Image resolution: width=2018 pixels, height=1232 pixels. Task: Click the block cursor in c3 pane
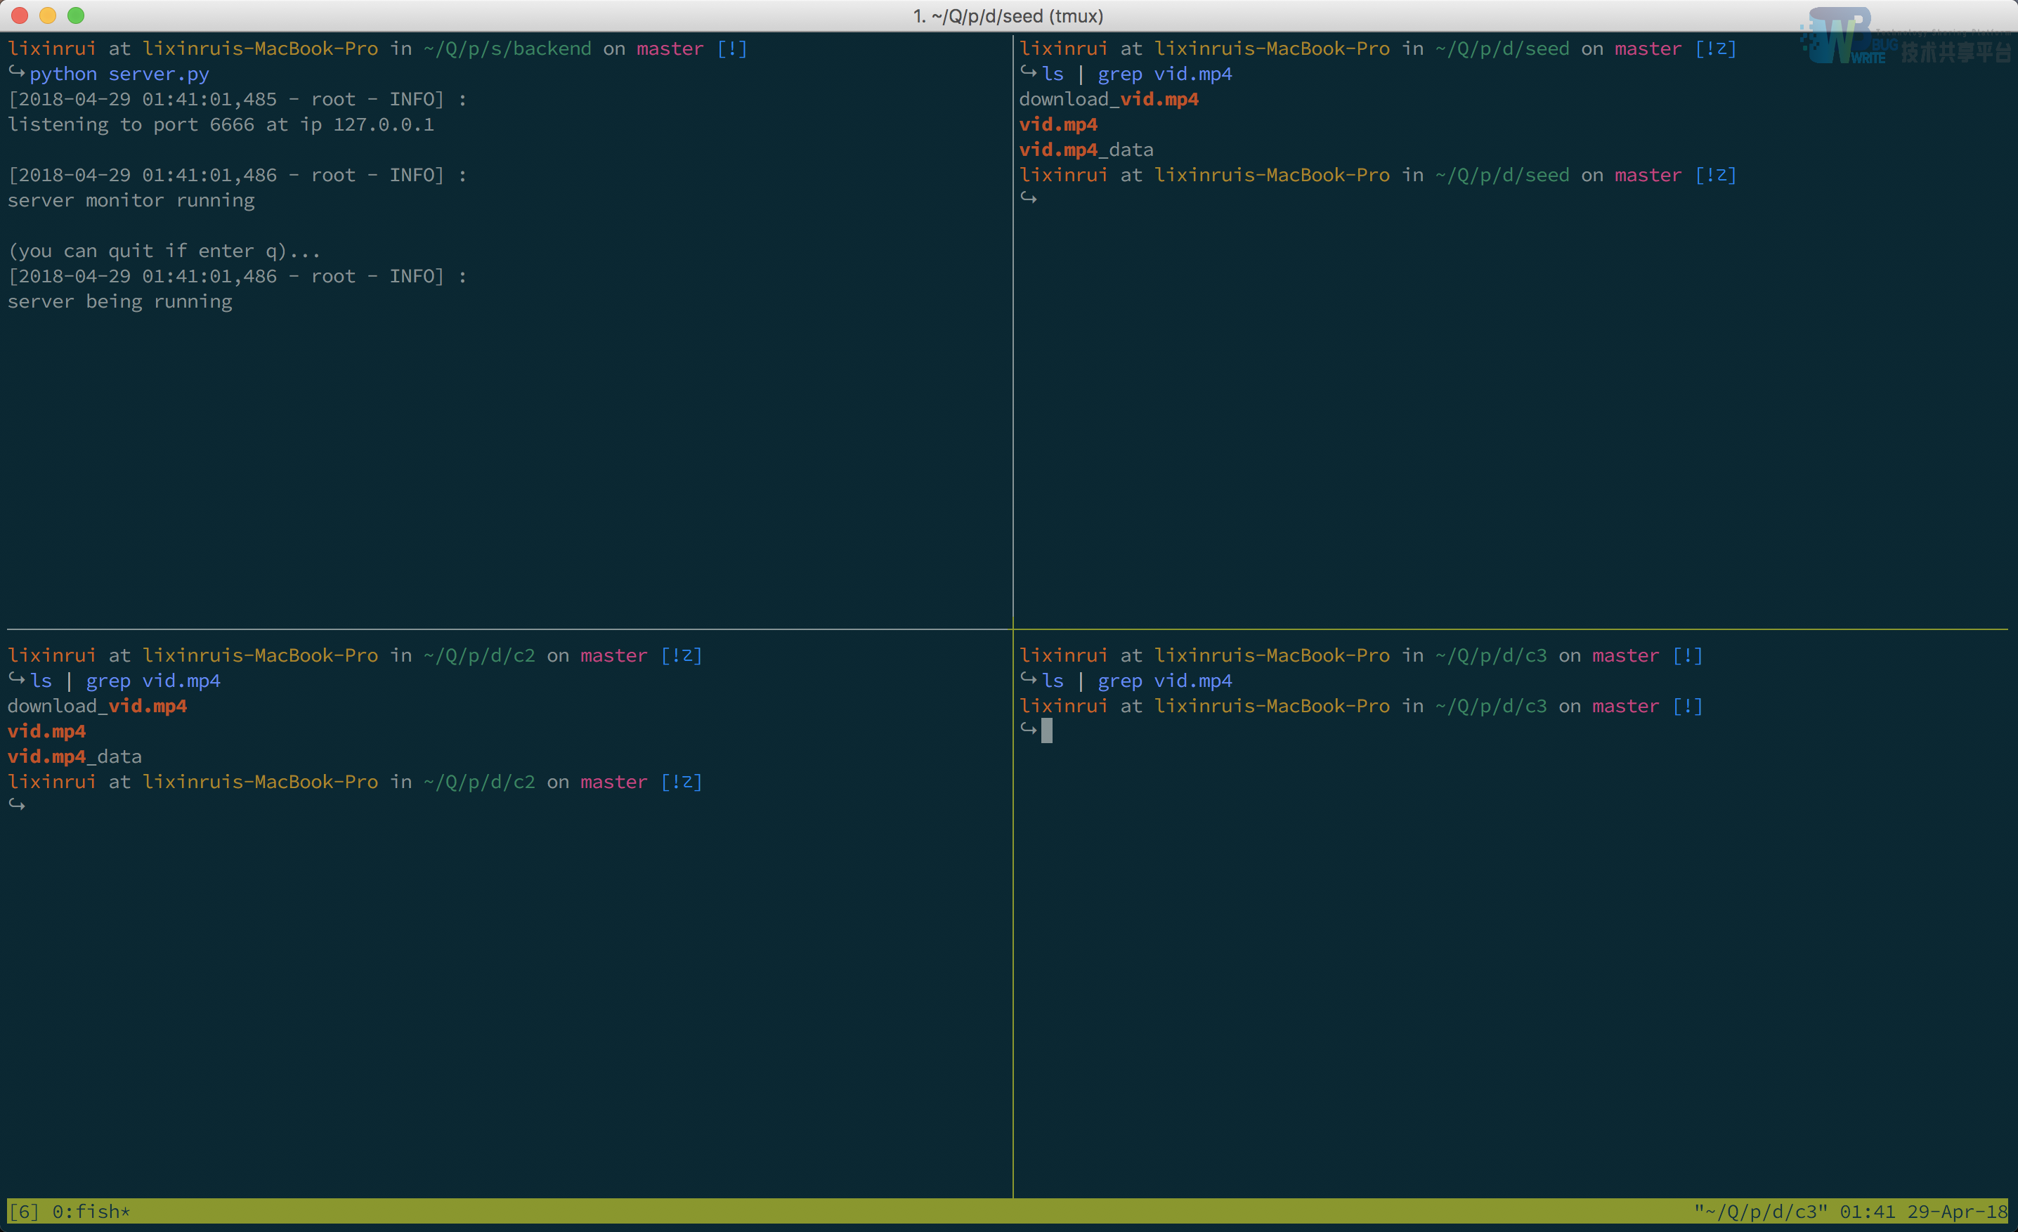click(x=1047, y=730)
